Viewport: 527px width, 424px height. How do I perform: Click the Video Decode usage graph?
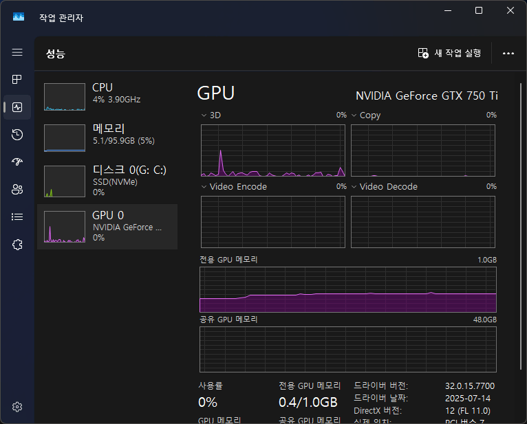423,222
